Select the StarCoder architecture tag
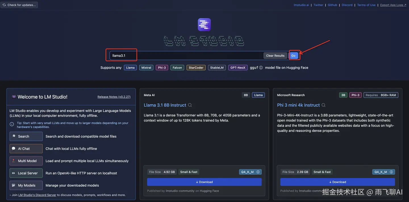Viewport: 409px width, 202px height. tap(196, 68)
